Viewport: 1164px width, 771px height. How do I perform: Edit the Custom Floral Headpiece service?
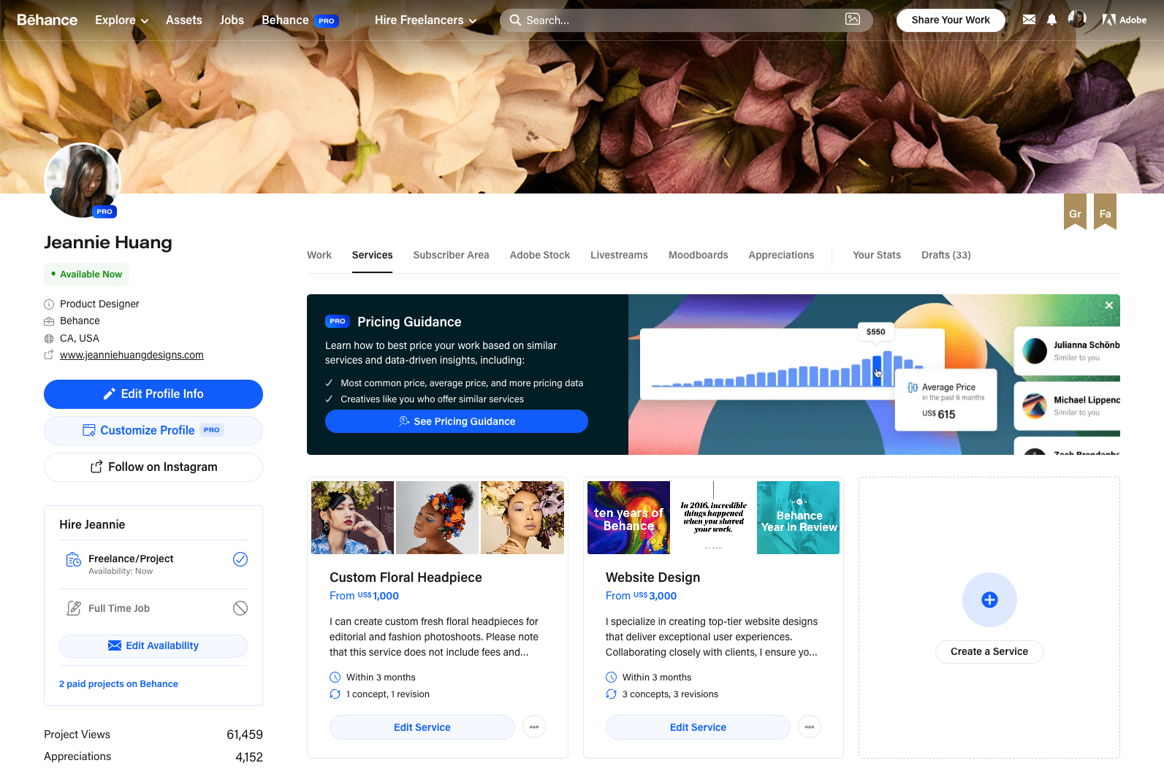point(422,727)
